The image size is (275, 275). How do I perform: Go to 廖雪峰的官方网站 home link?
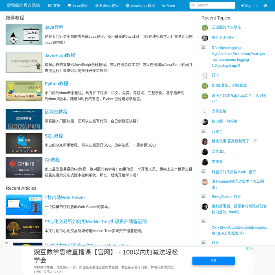23,5
